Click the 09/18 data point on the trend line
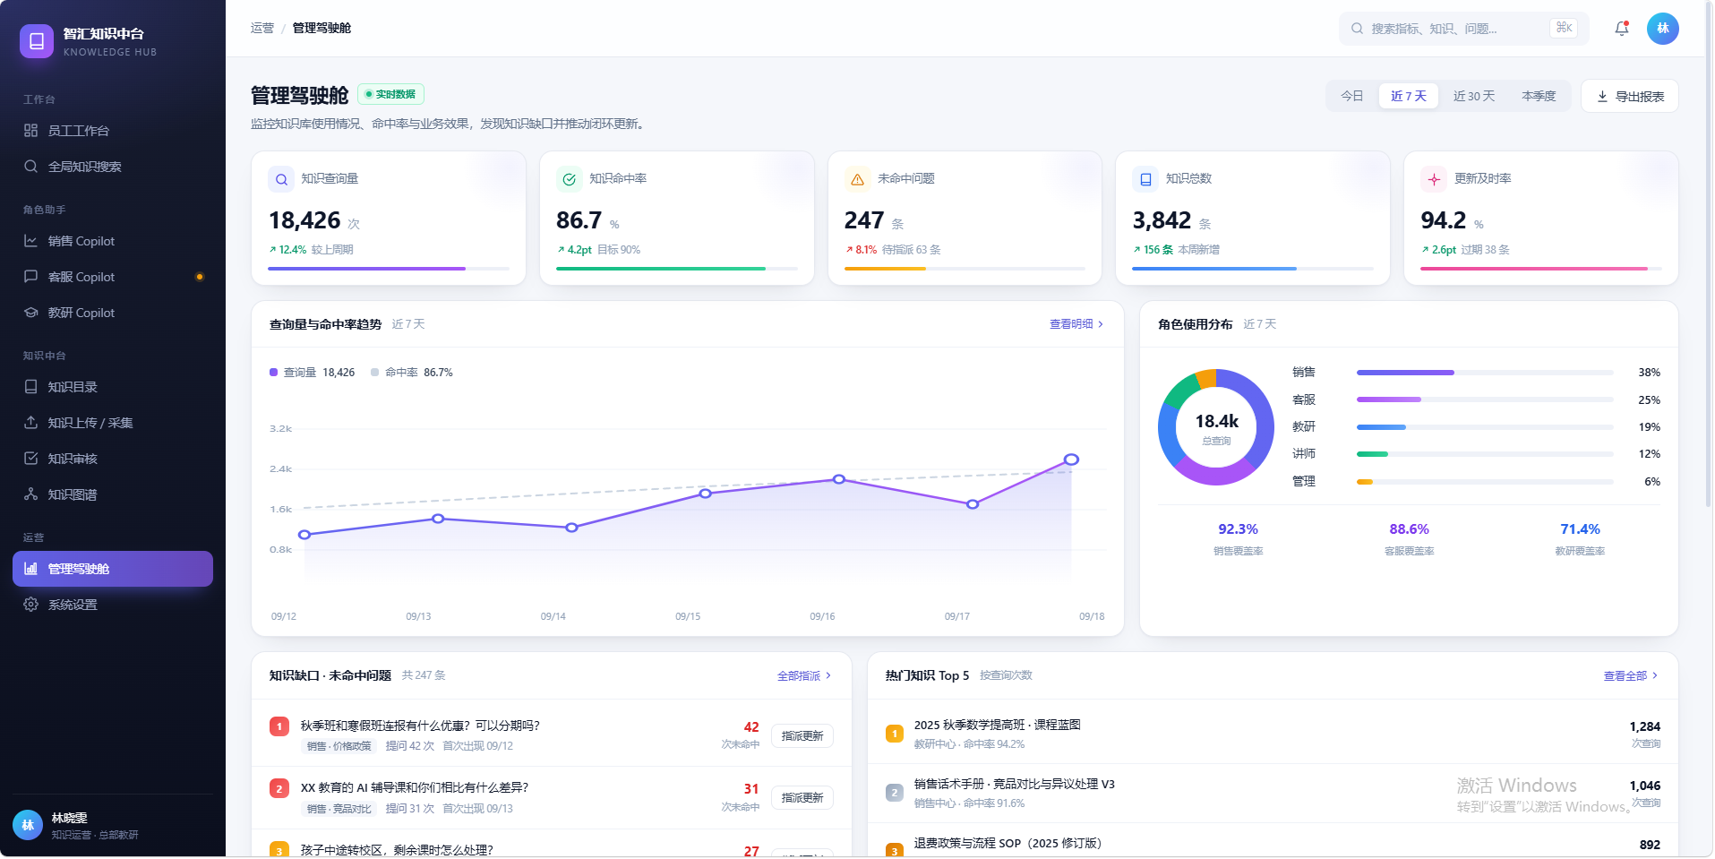Viewport: 1715px width, 859px height. (x=1071, y=460)
